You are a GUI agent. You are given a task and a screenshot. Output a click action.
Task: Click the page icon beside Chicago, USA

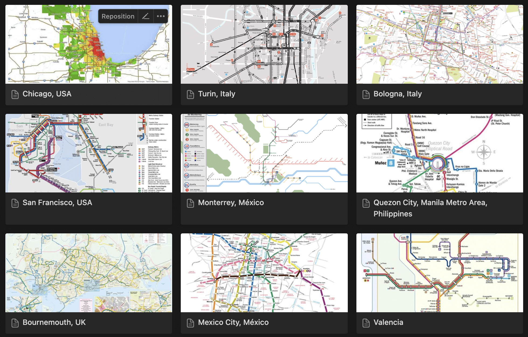click(15, 94)
